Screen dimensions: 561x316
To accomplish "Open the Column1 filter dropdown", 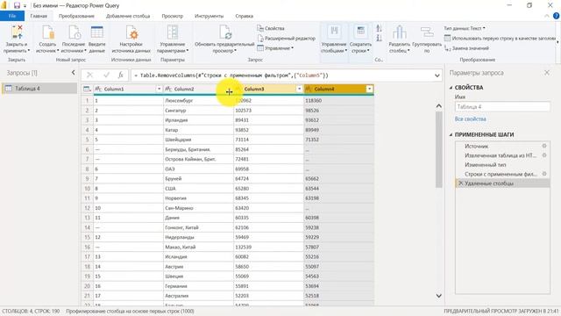I will coord(159,89).
